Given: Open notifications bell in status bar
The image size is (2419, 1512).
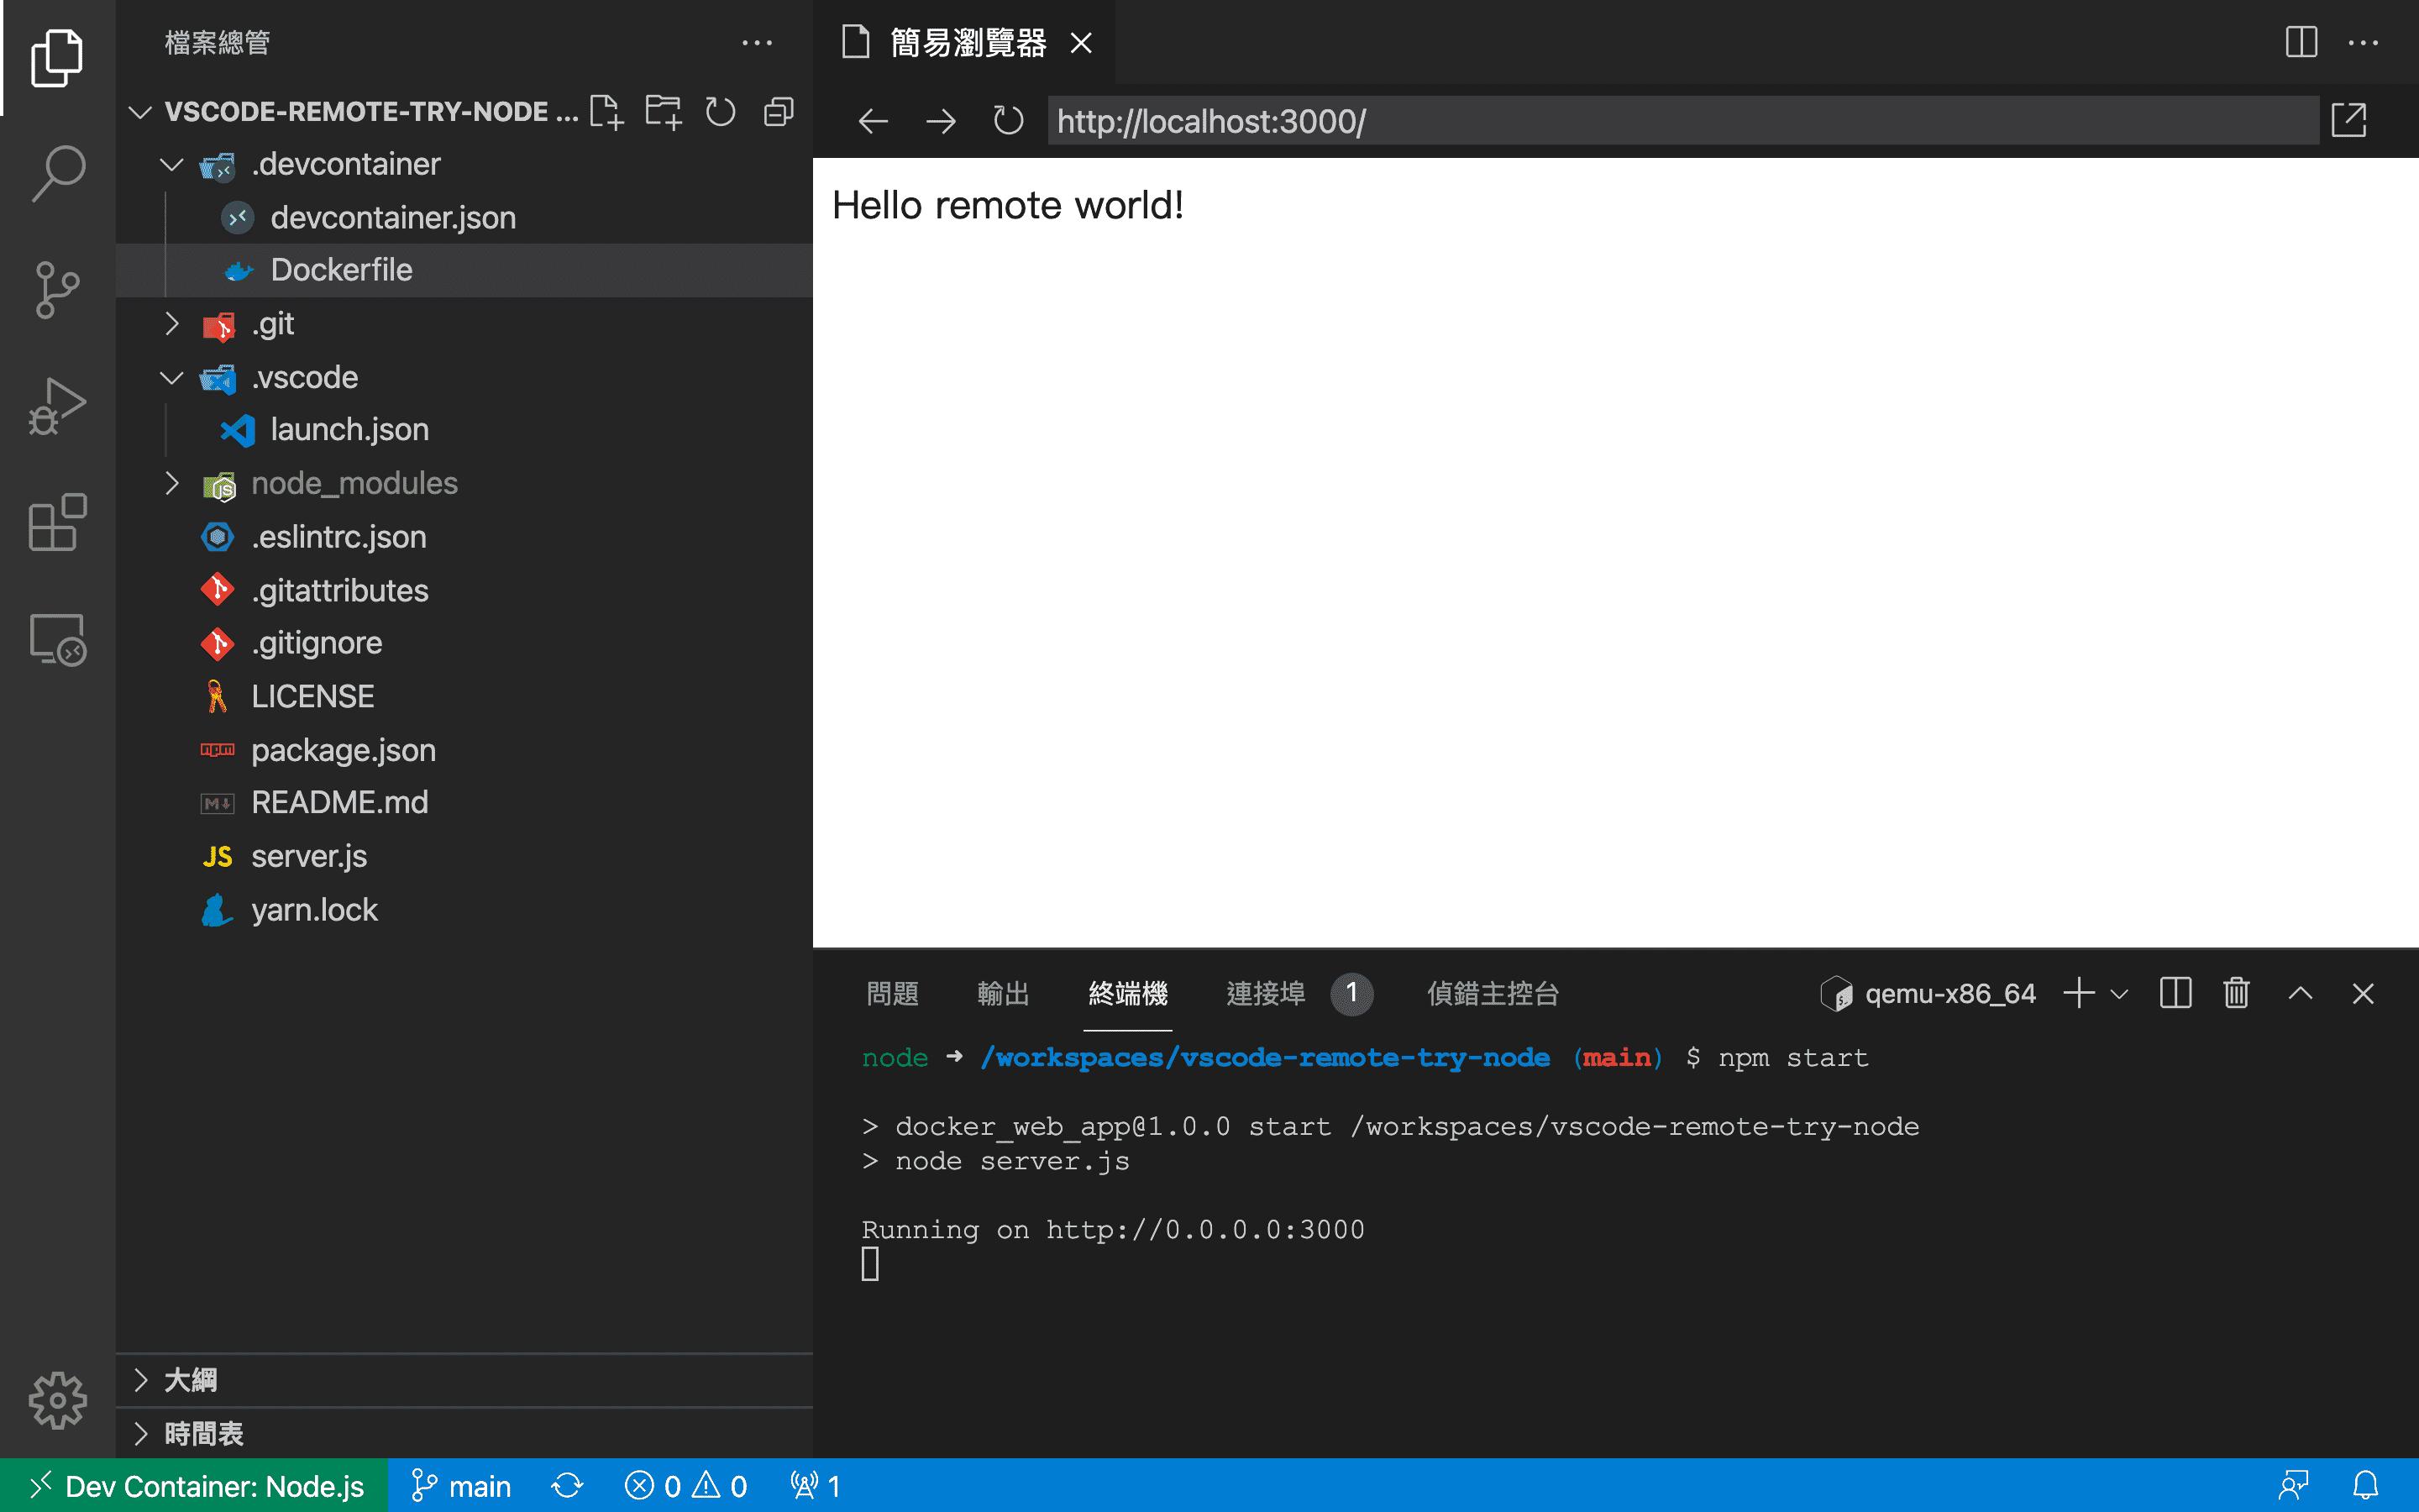Looking at the screenshot, I should [x=2365, y=1485].
